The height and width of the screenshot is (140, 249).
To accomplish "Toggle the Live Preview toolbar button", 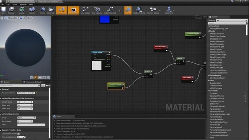I will [74, 10].
